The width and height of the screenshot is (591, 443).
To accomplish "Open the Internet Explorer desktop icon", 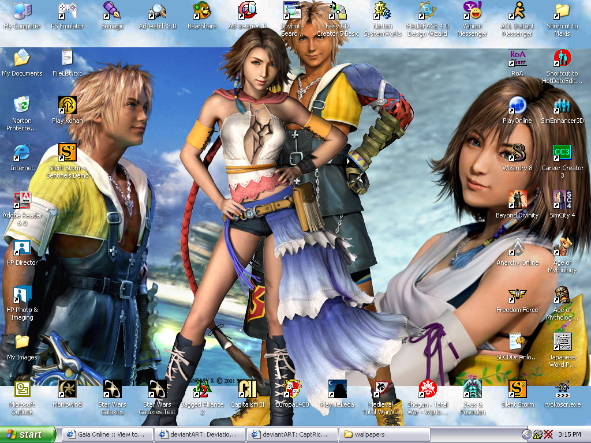I will [x=22, y=157].
